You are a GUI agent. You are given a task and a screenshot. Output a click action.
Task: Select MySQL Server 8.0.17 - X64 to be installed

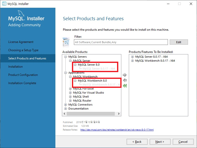pos(152,57)
